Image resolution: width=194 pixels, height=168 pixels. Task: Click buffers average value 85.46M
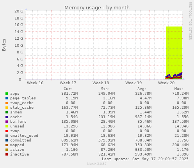pos(144,122)
